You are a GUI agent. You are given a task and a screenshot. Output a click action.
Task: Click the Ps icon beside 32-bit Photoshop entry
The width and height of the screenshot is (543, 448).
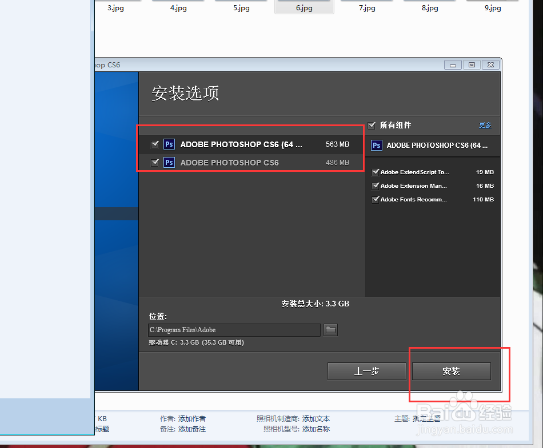click(x=169, y=163)
